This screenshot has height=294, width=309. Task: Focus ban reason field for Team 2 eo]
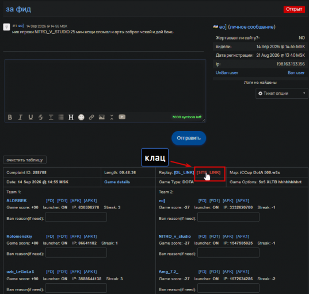pyautogui.click(x=228, y=217)
